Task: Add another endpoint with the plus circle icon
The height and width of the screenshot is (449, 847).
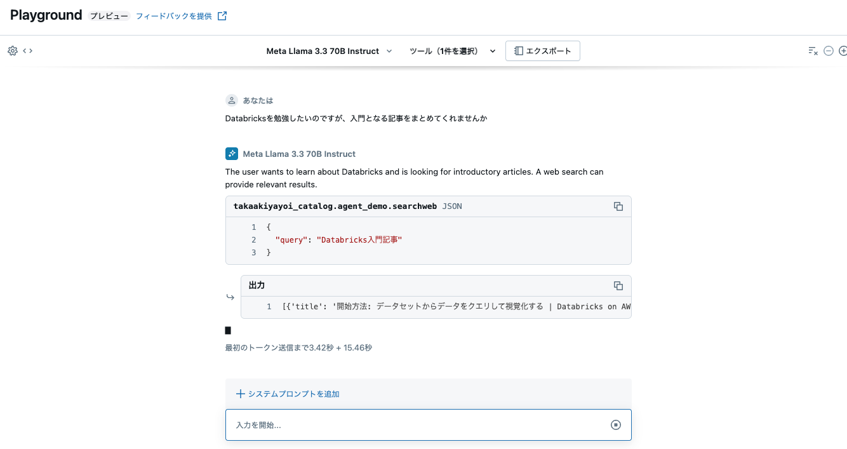Action: coord(843,50)
